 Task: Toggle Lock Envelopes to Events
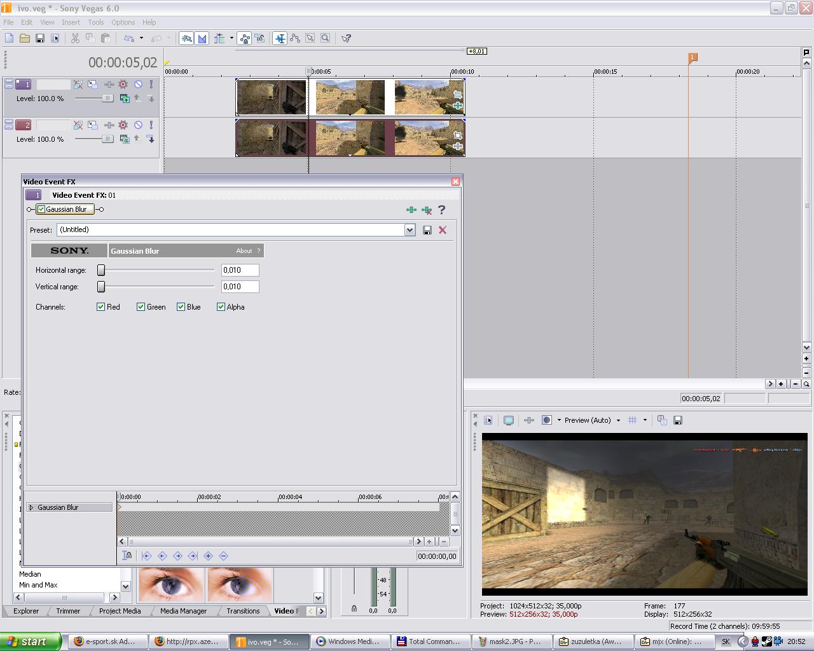coord(245,38)
